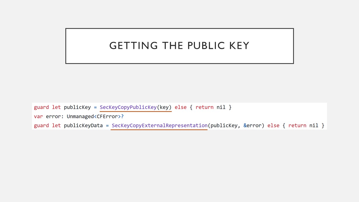Click the var keyword in the code
Screen dimensions: 359x202
[38, 116]
